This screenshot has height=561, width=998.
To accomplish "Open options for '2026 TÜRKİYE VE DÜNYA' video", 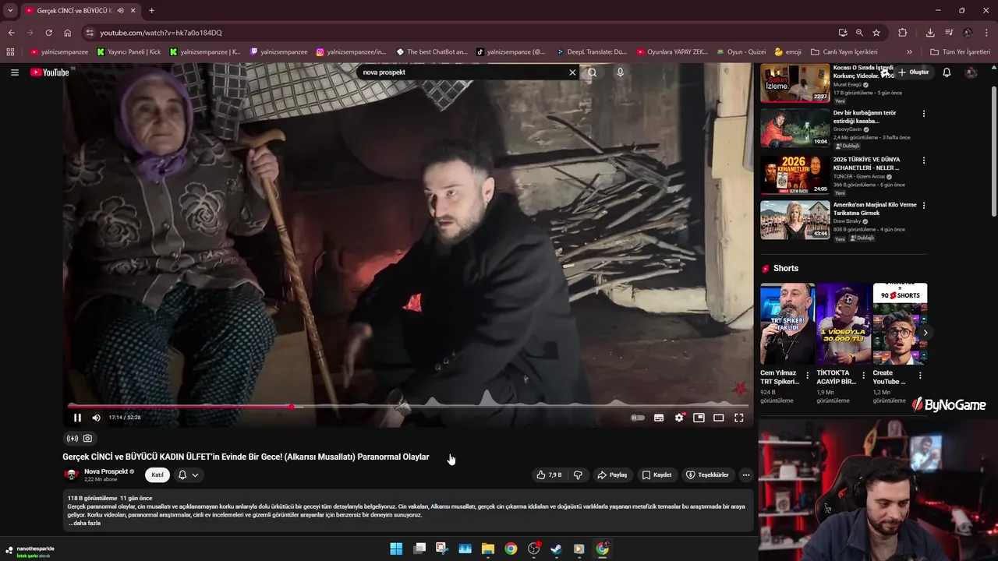I will 924,161.
